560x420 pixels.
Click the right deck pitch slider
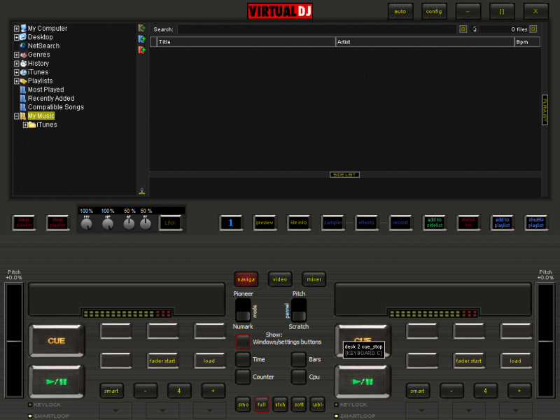point(546,340)
